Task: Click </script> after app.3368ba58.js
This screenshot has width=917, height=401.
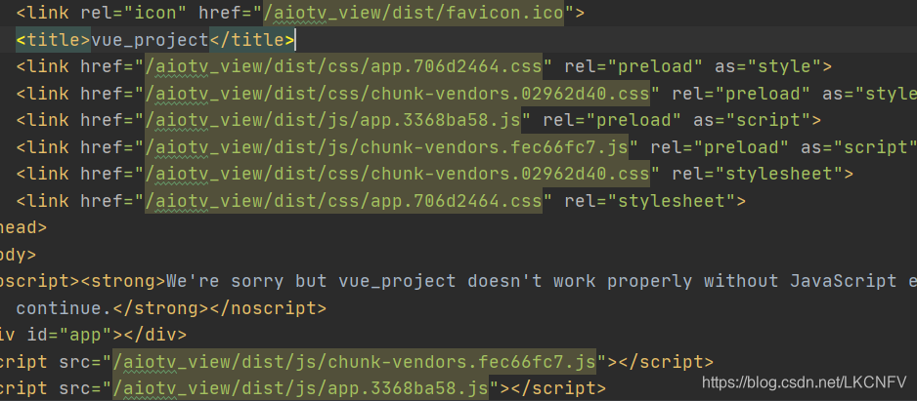Action: tap(558, 388)
